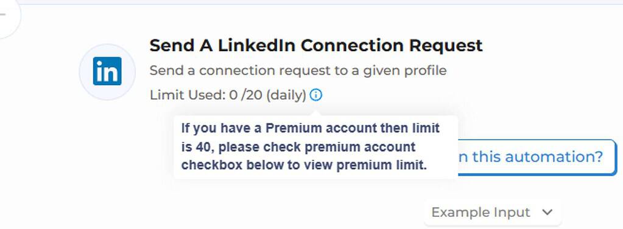623x229 pixels.
Task: Click the info icon beside daily limit
Action: [316, 95]
